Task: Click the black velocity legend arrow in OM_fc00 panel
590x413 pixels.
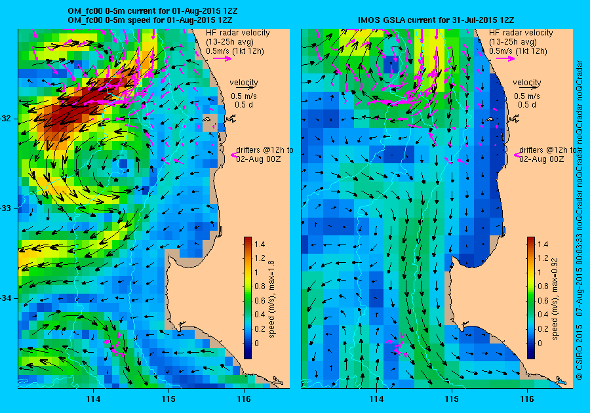Action: pyautogui.click(x=246, y=87)
